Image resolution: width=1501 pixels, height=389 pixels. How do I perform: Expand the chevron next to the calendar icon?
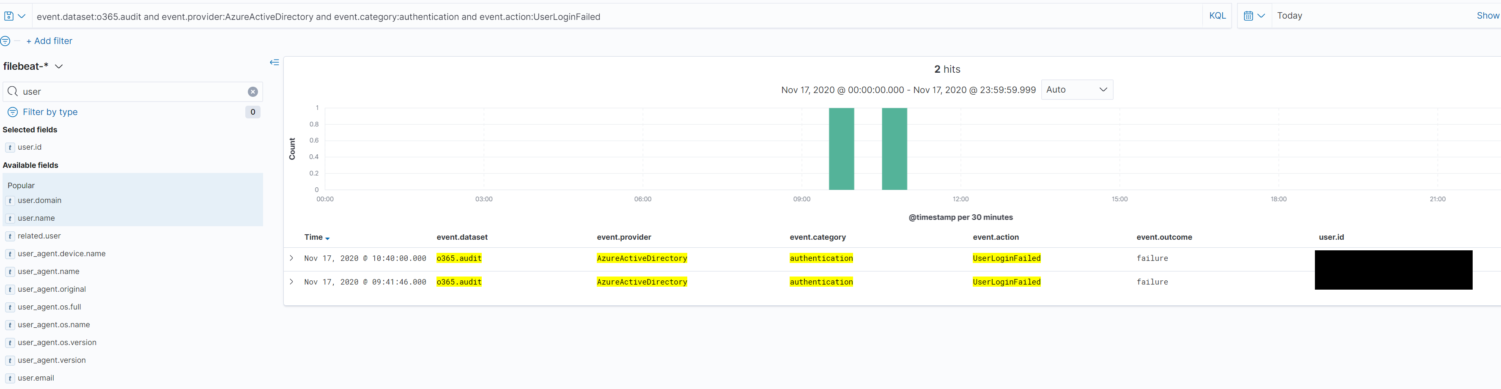pos(1263,15)
